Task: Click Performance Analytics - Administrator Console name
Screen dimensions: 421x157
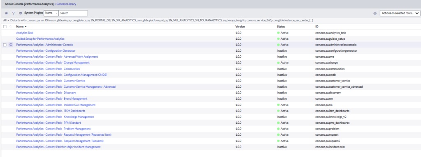Action: tap(44, 45)
